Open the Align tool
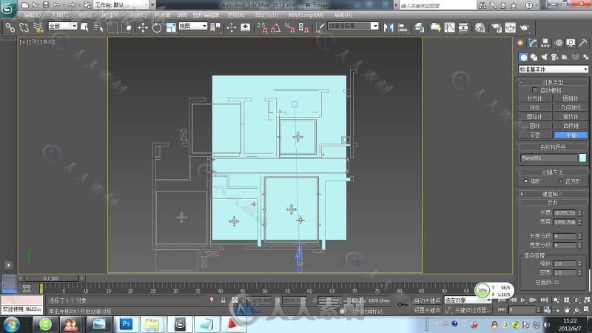This screenshot has width=592, height=333. pos(403,27)
